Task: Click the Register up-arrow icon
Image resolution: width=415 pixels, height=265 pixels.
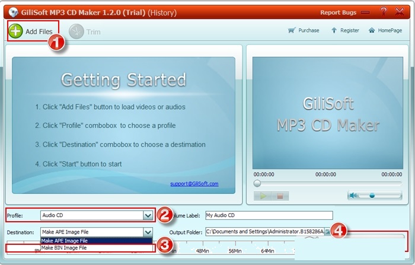Action: pos(334,30)
